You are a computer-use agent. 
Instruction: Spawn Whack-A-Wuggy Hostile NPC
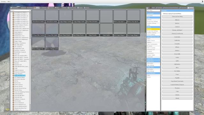52,43
